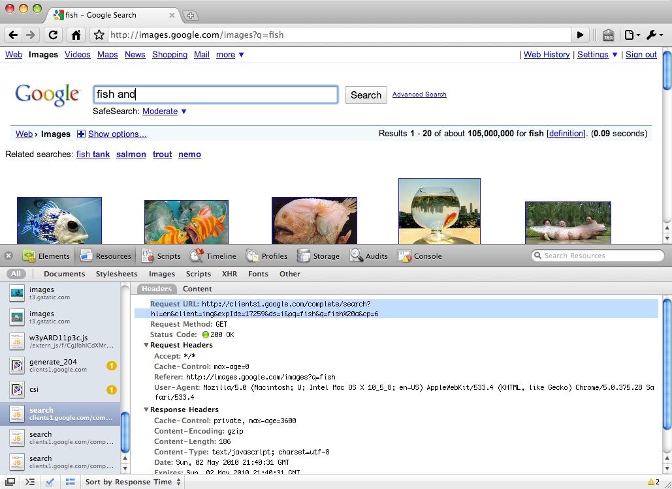Select the generate_204 resource

(x=60, y=365)
